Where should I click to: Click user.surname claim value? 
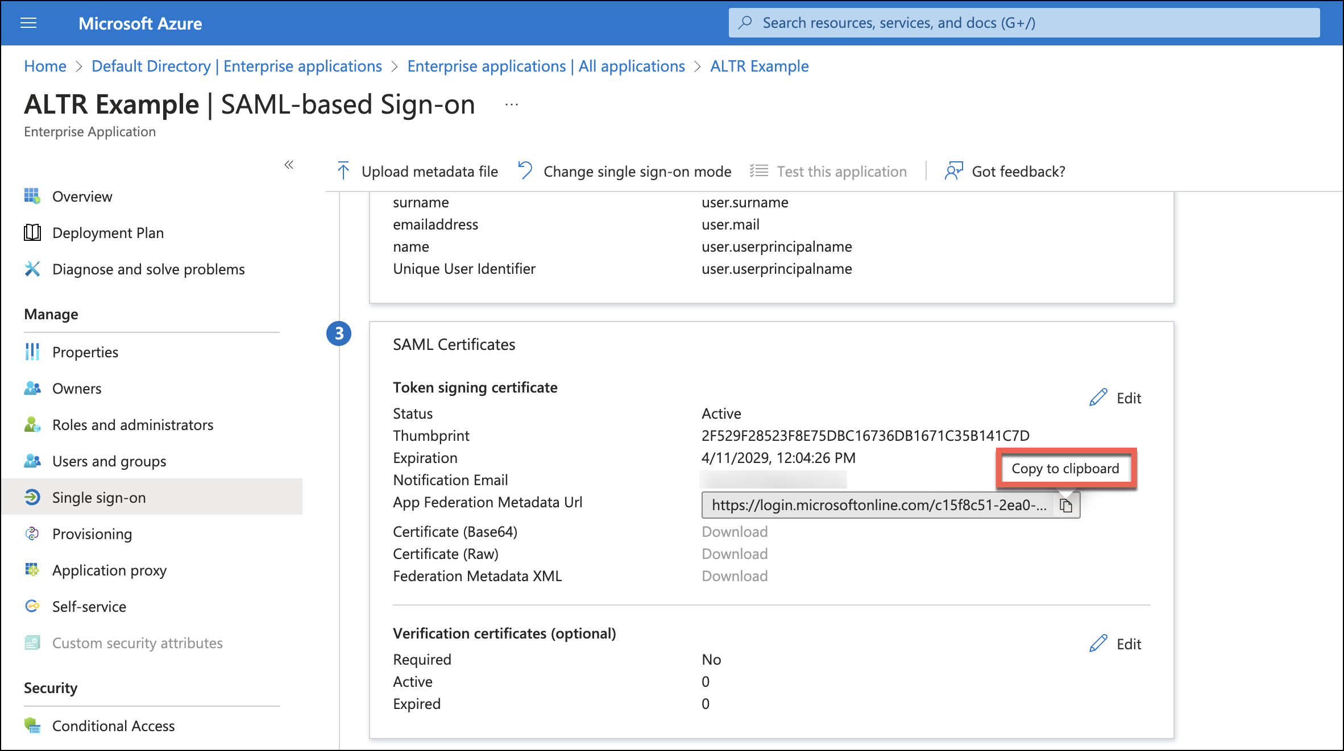(745, 202)
